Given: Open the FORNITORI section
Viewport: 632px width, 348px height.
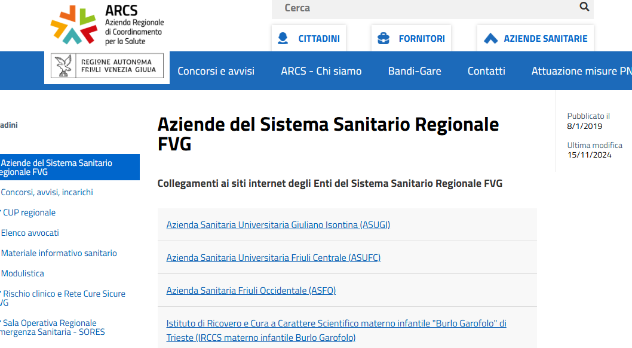Looking at the screenshot, I should pyautogui.click(x=411, y=38).
